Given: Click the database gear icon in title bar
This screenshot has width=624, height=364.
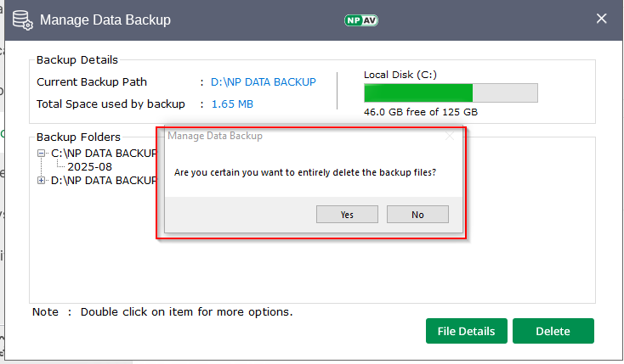Looking at the screenshot, I should click(x=21, y=20).
